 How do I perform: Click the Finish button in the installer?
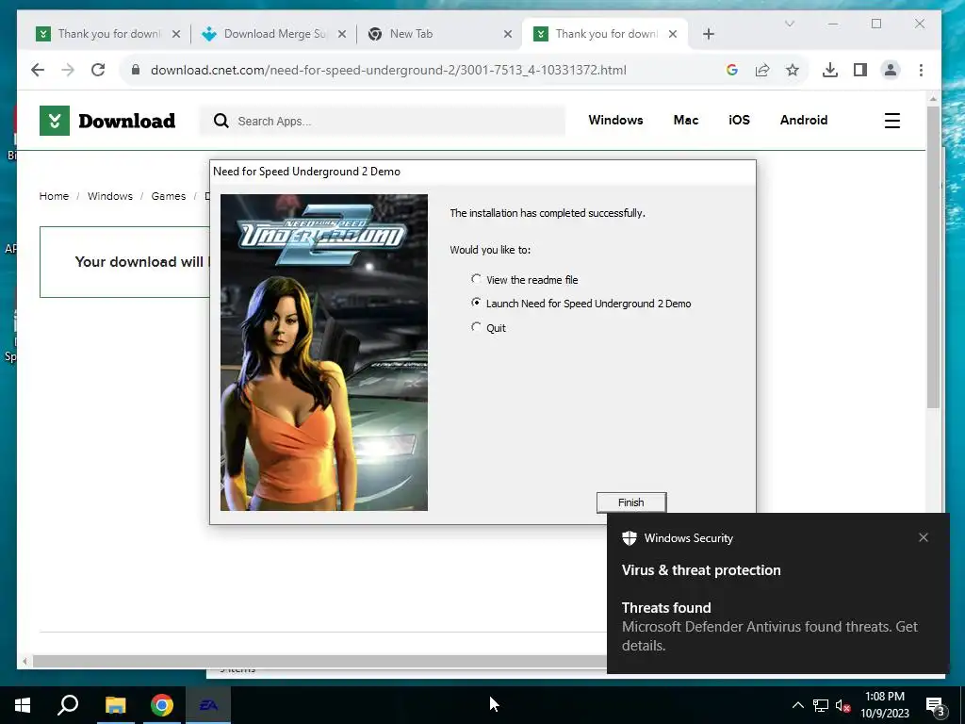[630, 502]
